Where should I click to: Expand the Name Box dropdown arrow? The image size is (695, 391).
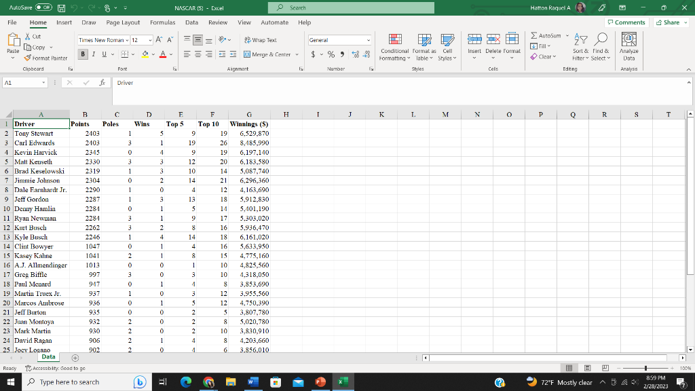coord(43,82)
